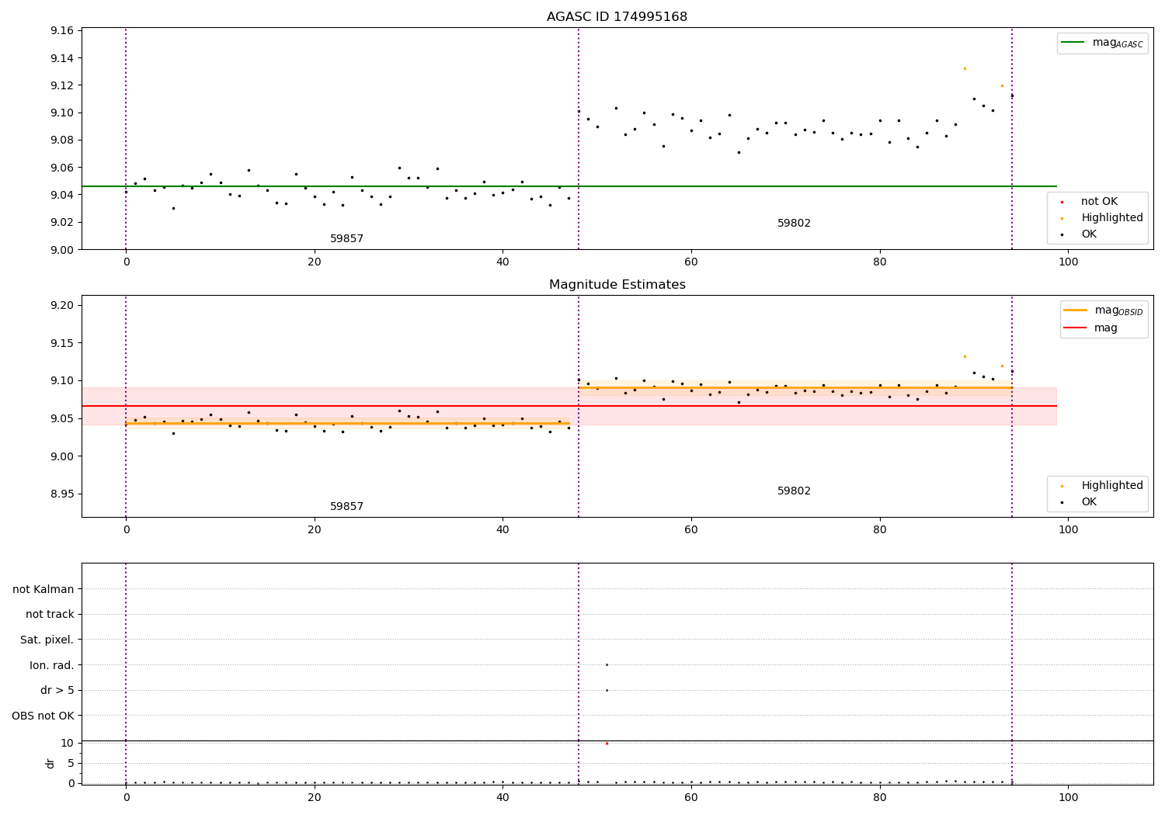1165x815 pixels.
Task: Click the red triangle marker in dr panel
Action: [x=607, y=743]
